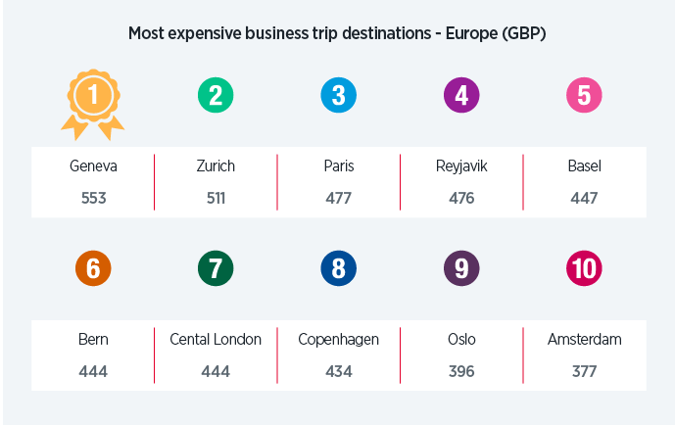Image resolution: width=675 pixels, height=425 pixels.
Task: Click the dark purple number 9 circle
Action: [461, 268]
